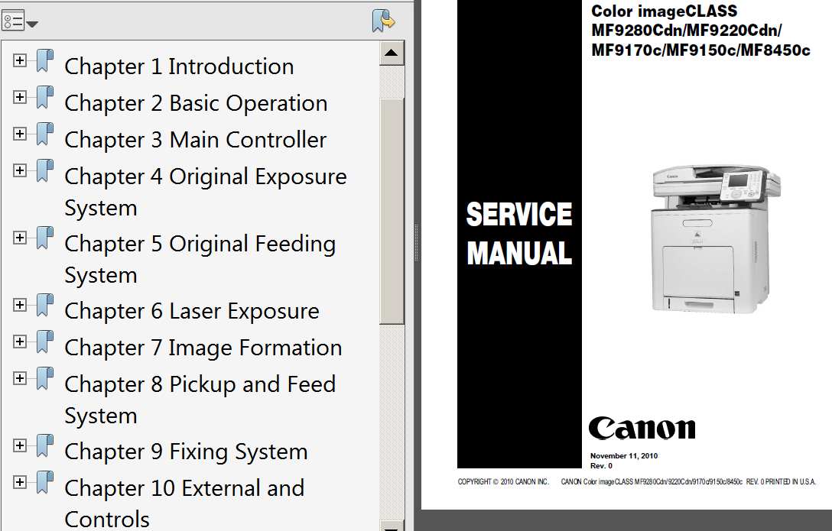Expand Chapter 8 Pickup and Feed bookmark

(x=20, y=378)
